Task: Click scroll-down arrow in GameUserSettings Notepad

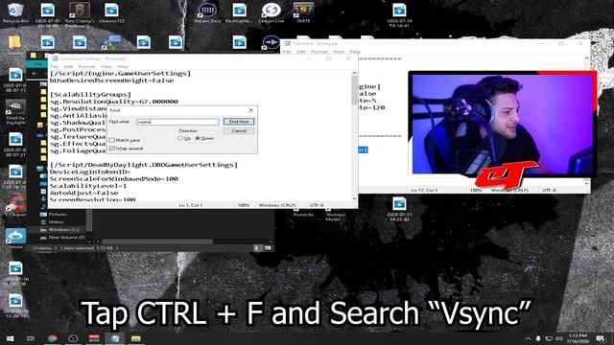Action: (354, 198)
